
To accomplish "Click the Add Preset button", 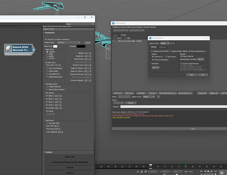I will (x=118, y=93).
